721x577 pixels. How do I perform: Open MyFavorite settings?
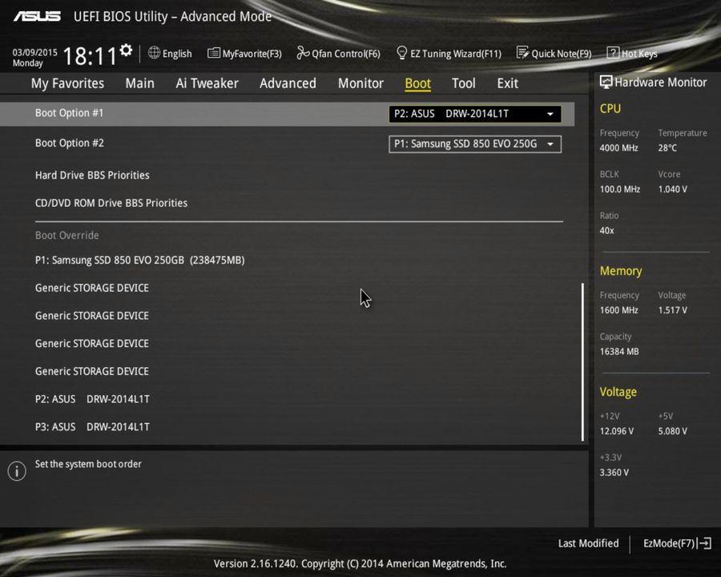coord(244,53)
